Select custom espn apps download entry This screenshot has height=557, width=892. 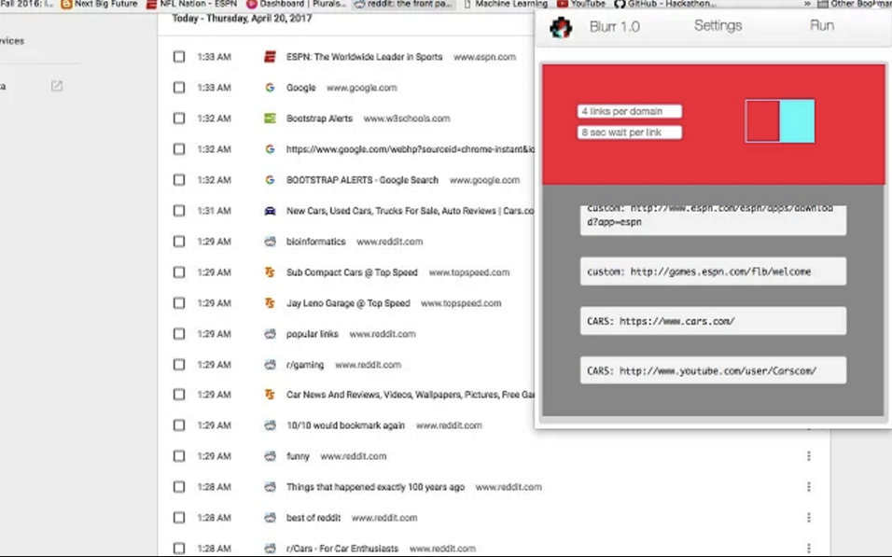pyautogui.click(x=713, y=219)
